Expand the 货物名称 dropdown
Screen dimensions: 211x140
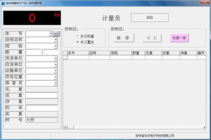[56, 40]
